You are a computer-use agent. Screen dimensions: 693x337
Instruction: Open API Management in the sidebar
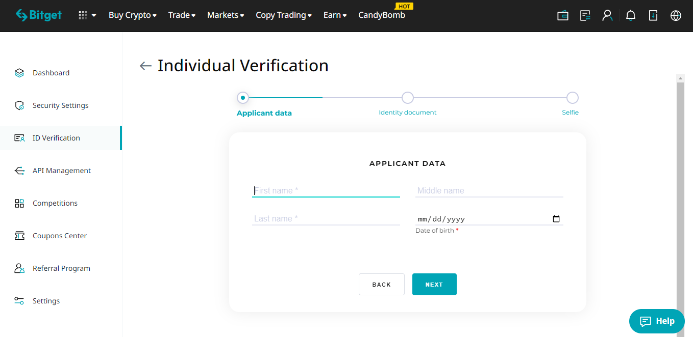point(61,171)
